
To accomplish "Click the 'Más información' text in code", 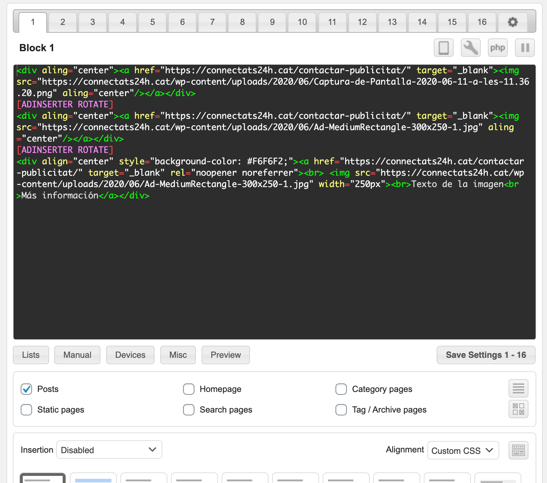I will [x=60, y=195].
